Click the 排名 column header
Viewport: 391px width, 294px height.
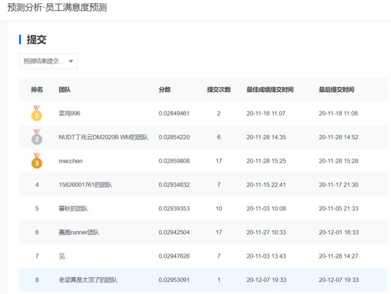37,89
